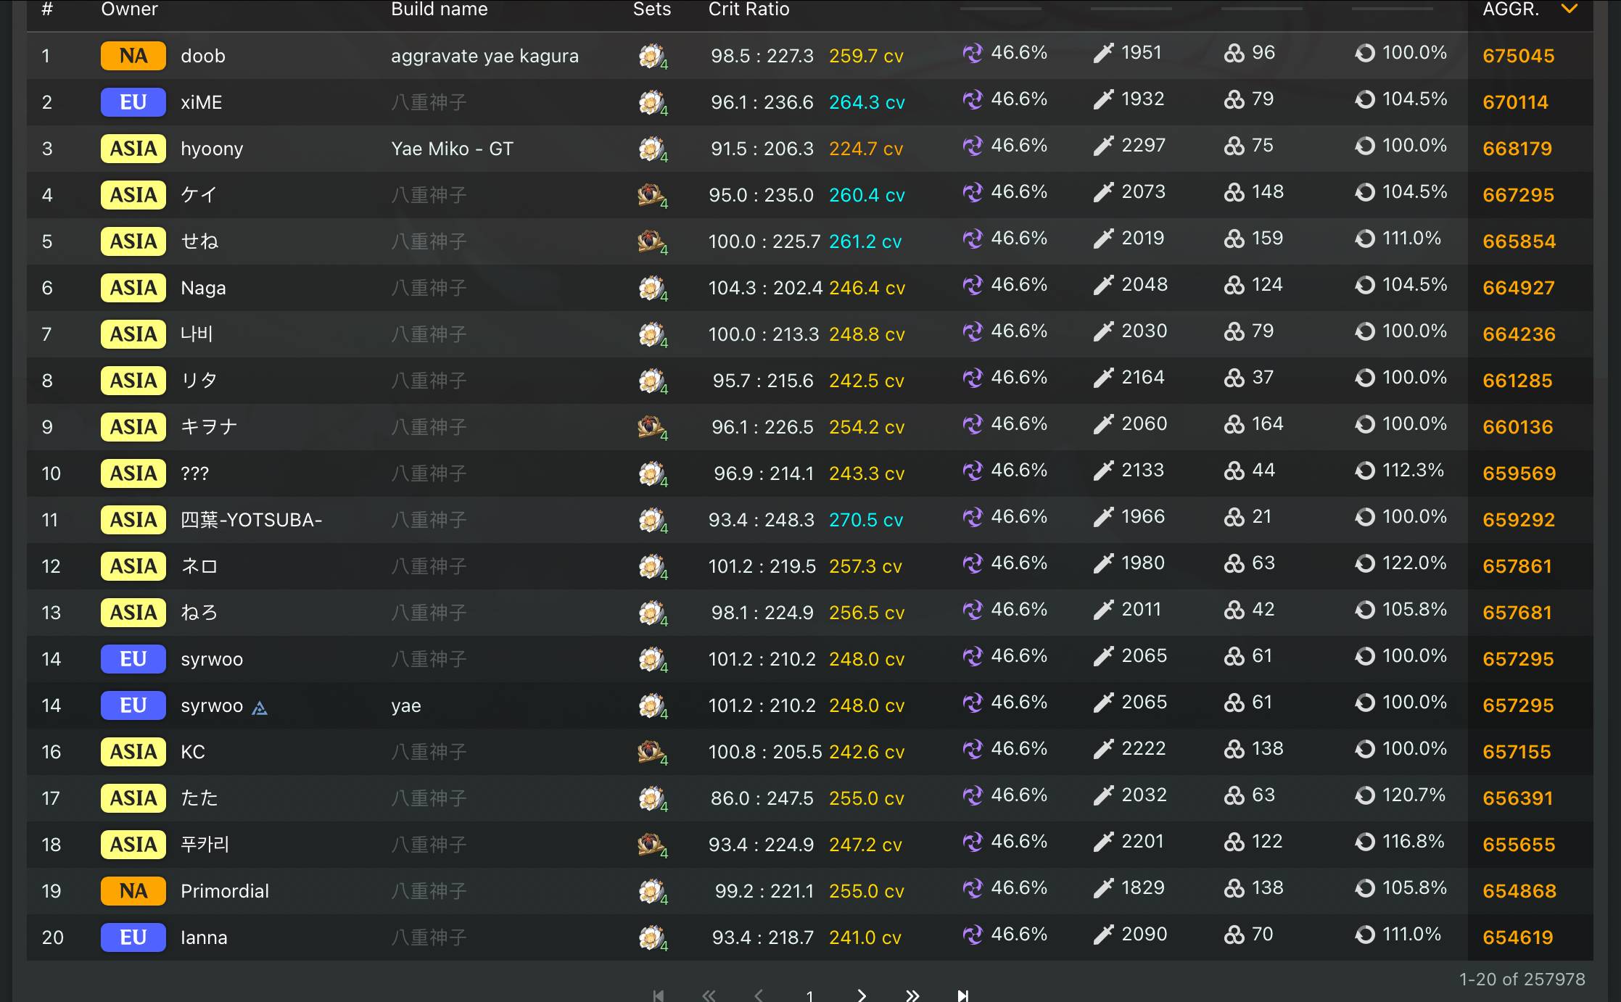Open owner xiME's profile

point(202,102)
